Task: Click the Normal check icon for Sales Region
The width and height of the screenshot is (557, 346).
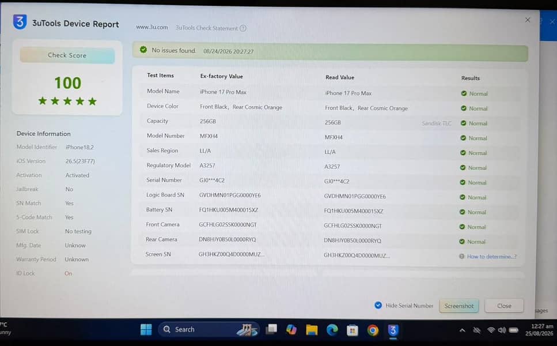Action: coord(463,153)
